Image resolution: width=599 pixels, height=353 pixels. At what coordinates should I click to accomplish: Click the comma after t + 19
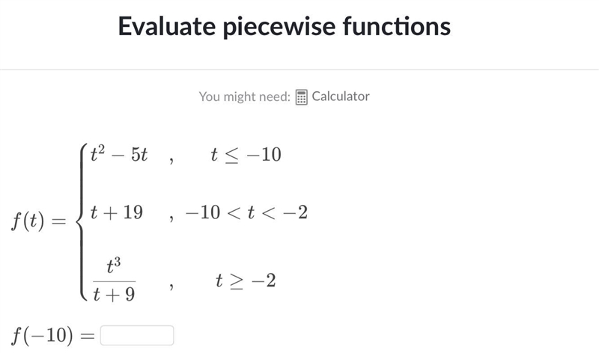pos(171,219)
